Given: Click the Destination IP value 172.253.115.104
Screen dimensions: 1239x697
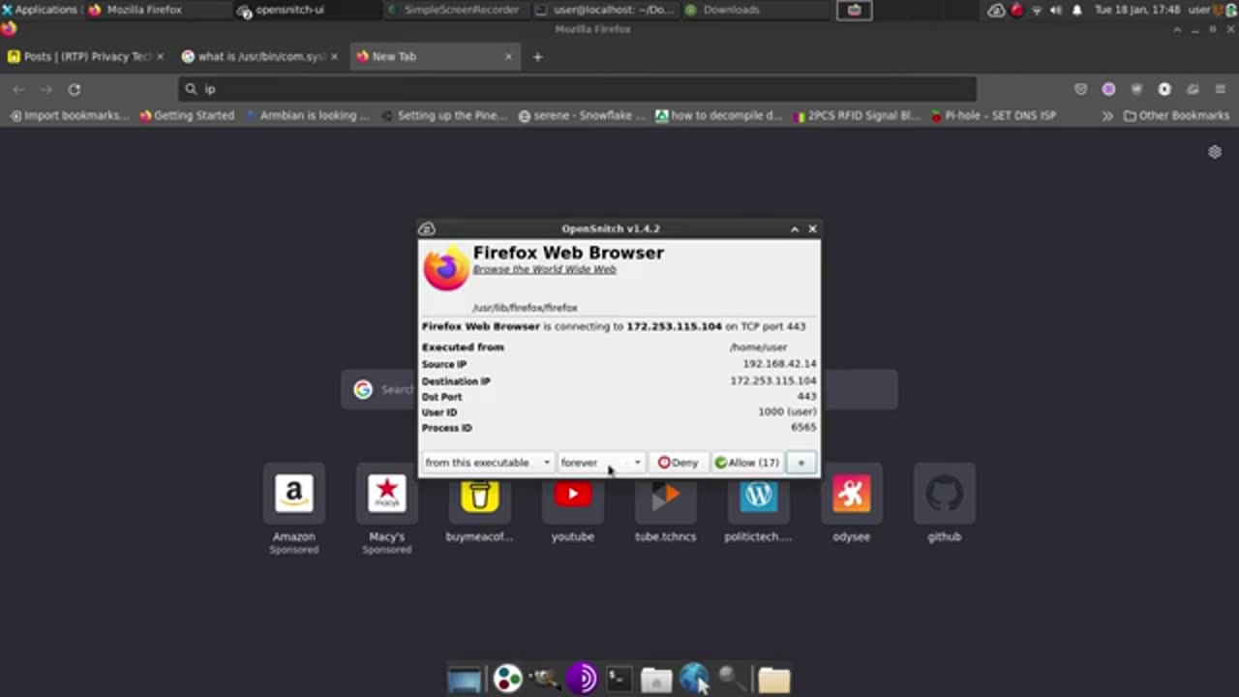Looking at the screenshot, I should 772,380.
